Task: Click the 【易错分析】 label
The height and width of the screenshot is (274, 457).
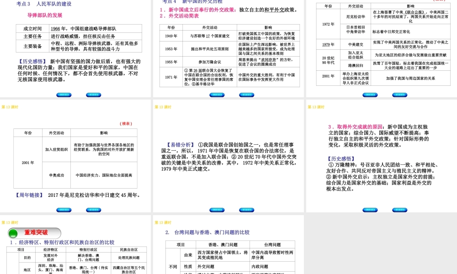Action: 181,145
